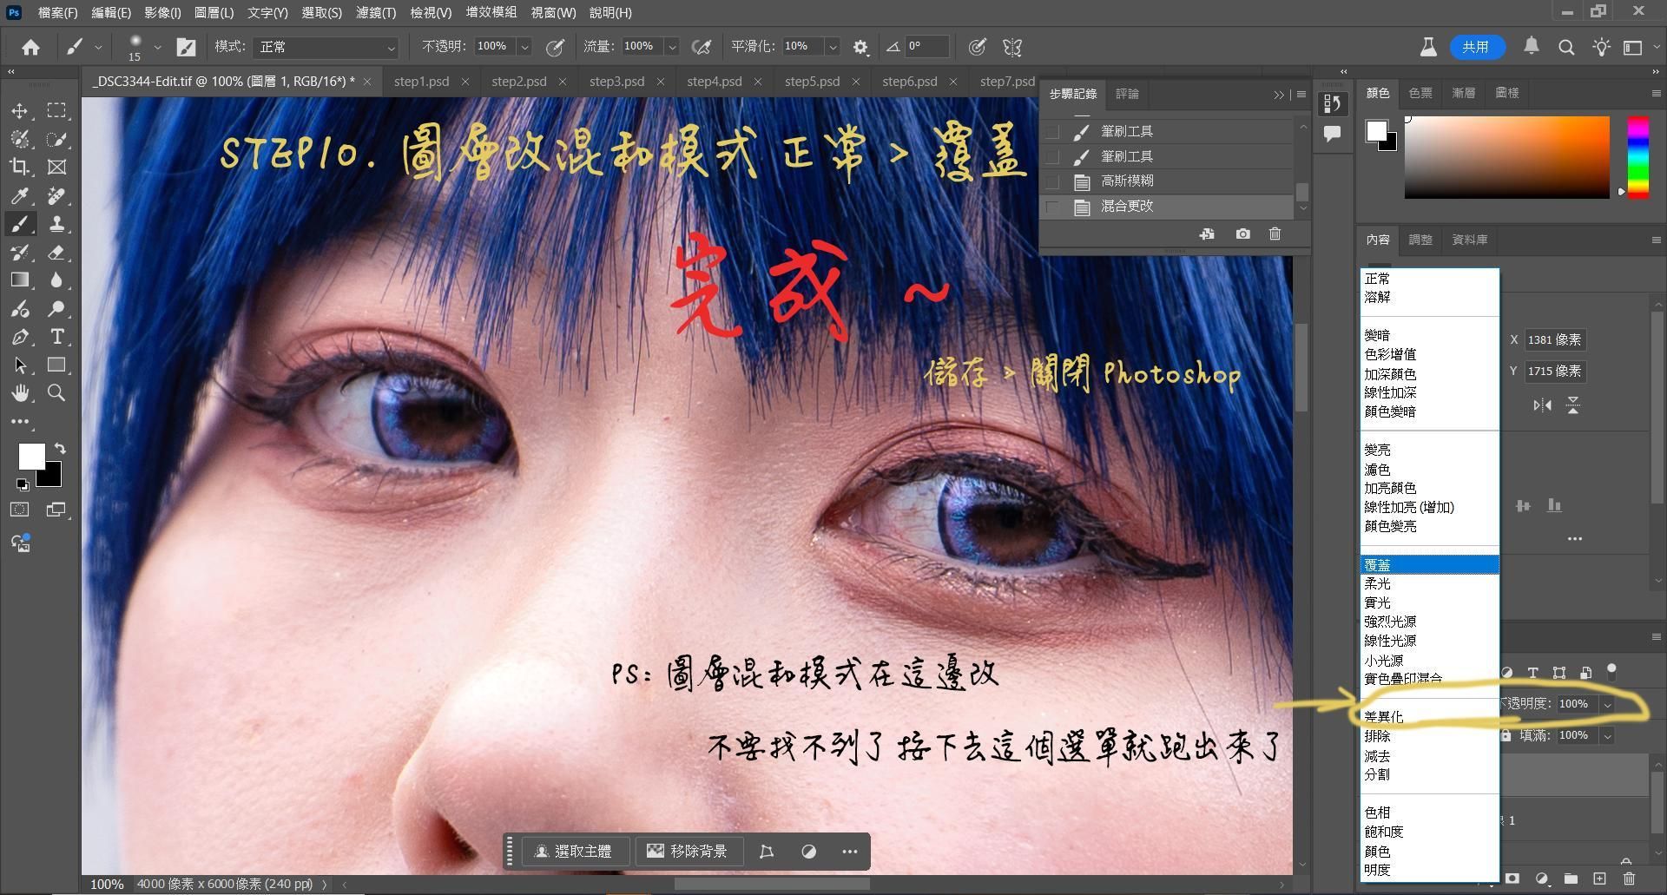Click the rainbow hue slider strip
Image resolution: width=1667 pixels, height=895 pixels.
tap(1637, 156)
